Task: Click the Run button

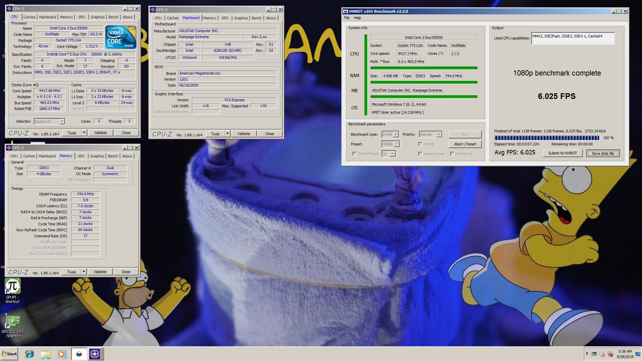Action: click(x=465, y=134)
